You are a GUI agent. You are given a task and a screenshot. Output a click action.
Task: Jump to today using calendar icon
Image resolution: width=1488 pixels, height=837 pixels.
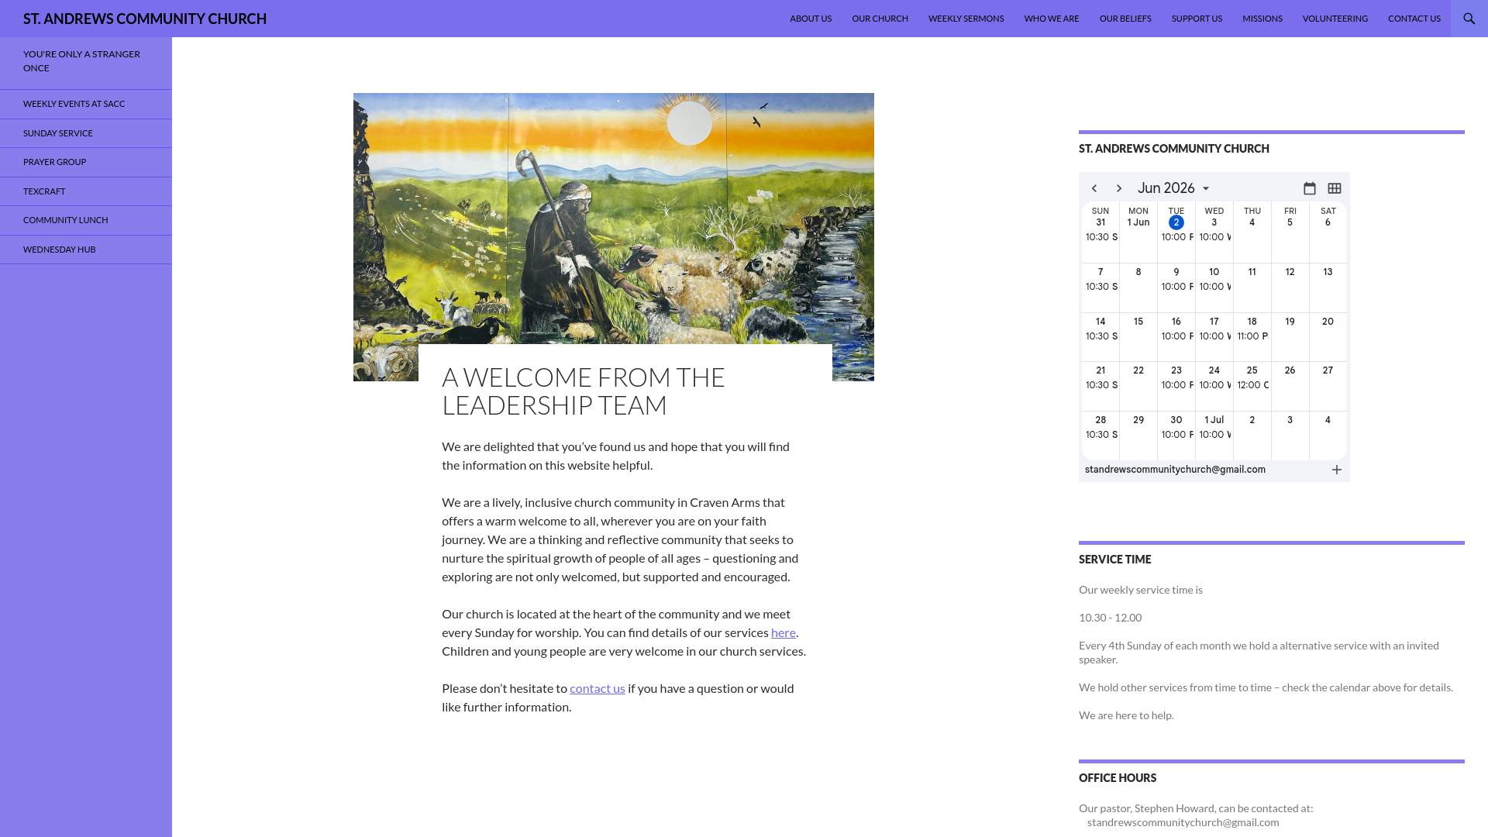[x=1310, y=188]
